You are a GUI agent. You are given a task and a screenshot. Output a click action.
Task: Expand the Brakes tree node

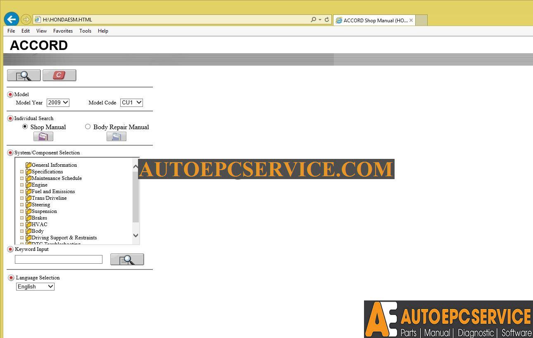[x=22, y=218]
